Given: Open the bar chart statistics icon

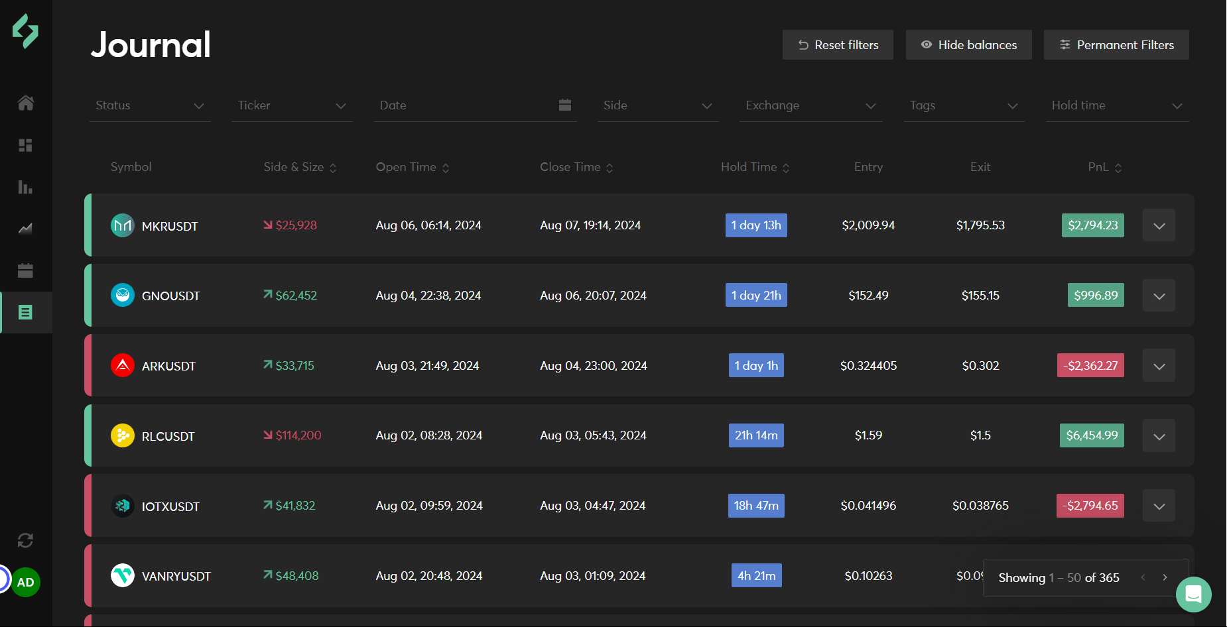Looking at the screenshot, I should pyautogui.click(x=26, y=188).
